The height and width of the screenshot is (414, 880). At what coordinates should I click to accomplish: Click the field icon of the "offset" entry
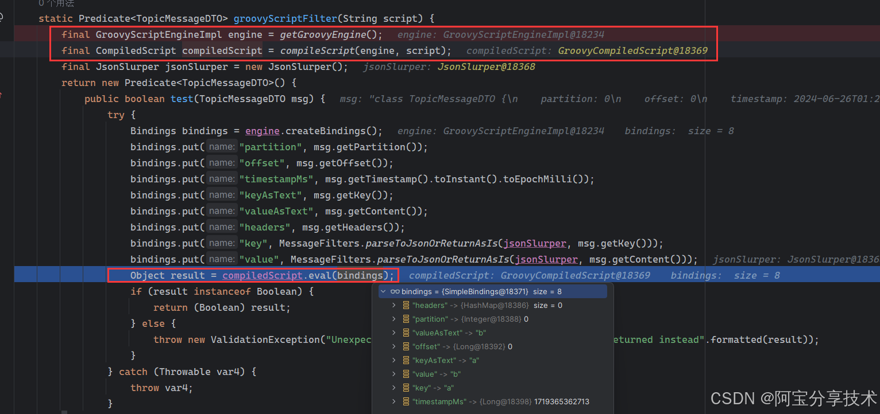point(406,347)
